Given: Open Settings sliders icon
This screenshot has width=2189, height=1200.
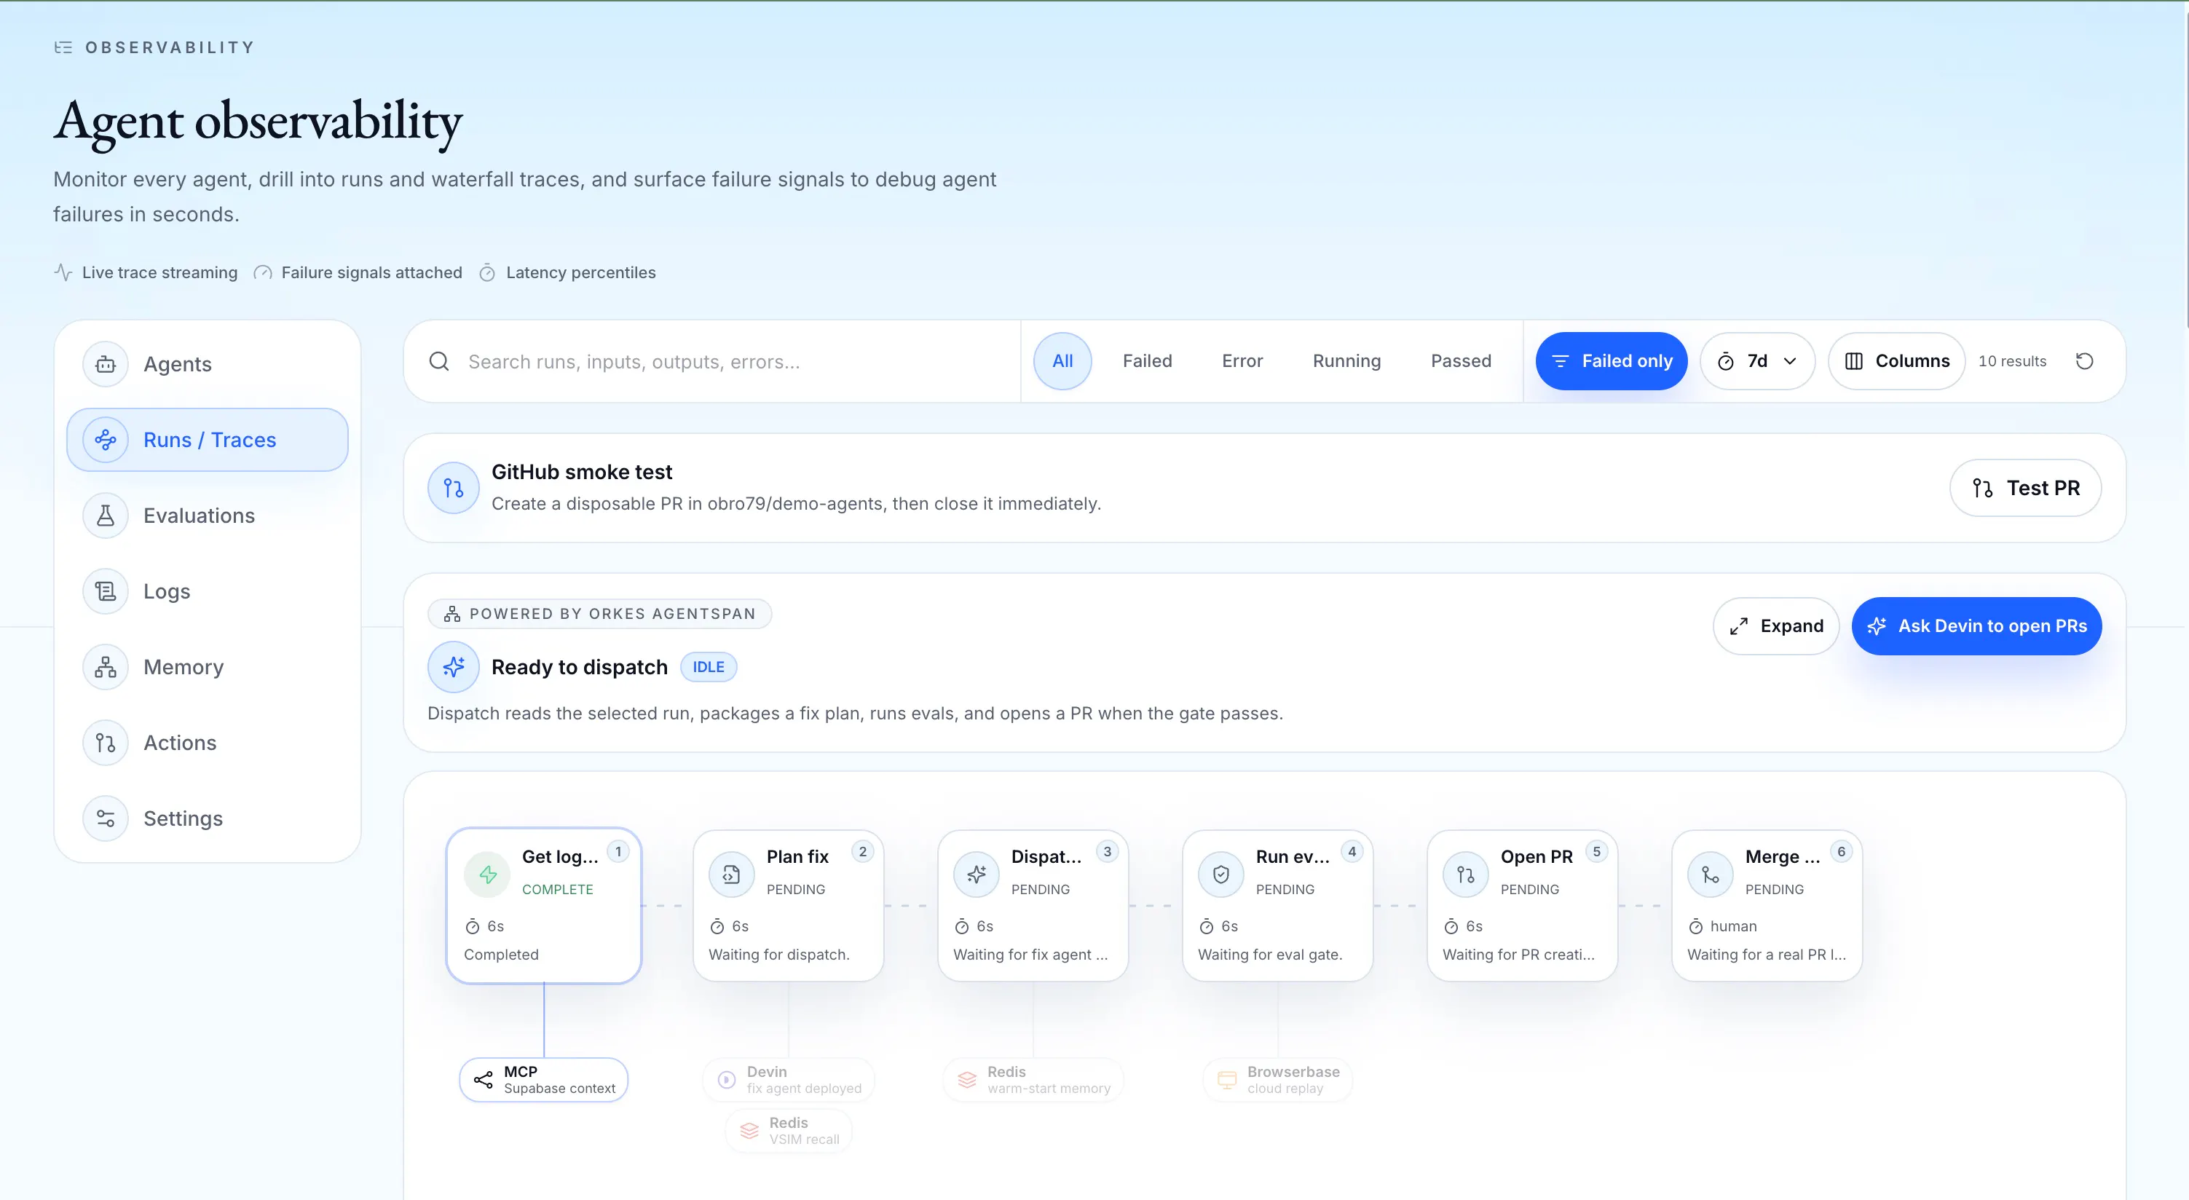Looking at the screenshot, I should pyautogui.click(x=106, y=818).
